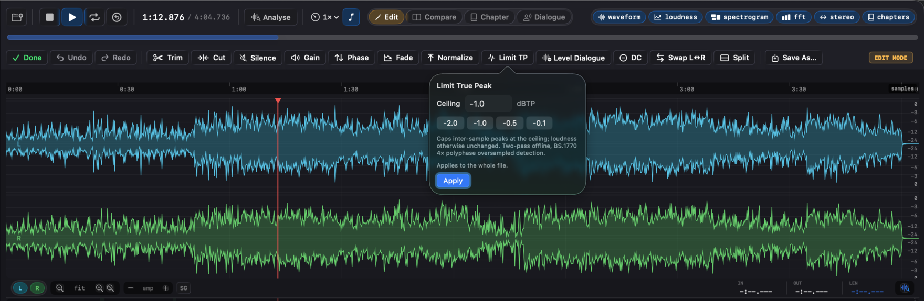Fit waveform to view
This screenshot has width=924, height=301.
80,288
